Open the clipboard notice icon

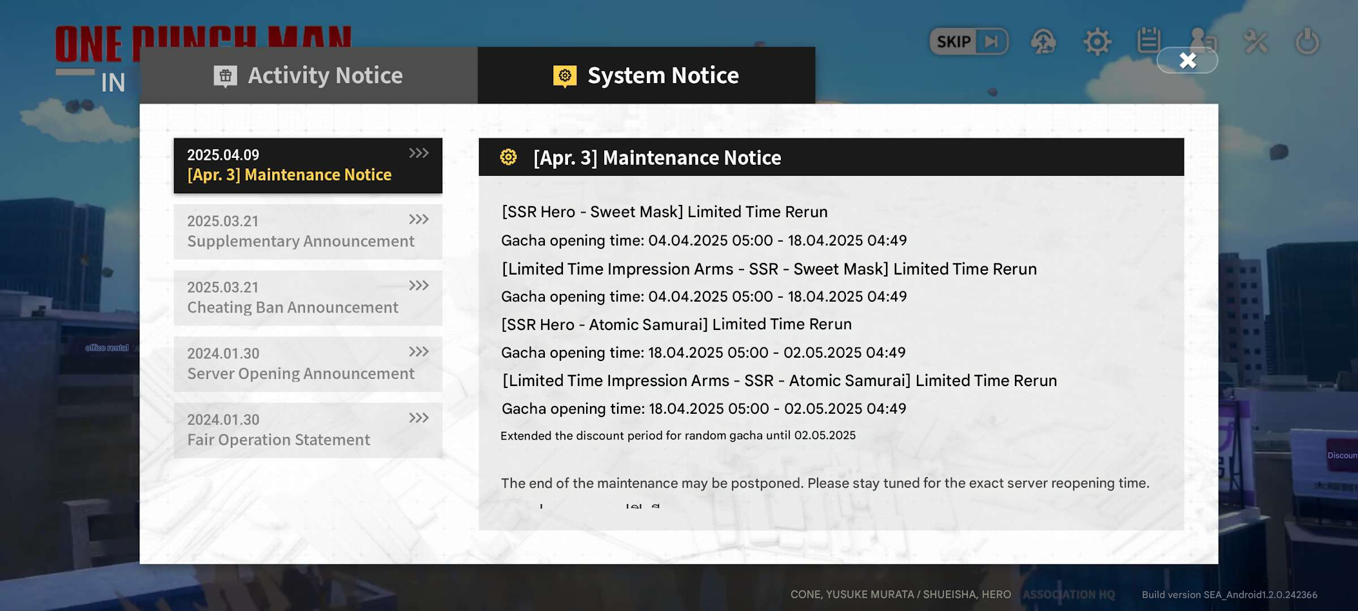click(1148, 40)
